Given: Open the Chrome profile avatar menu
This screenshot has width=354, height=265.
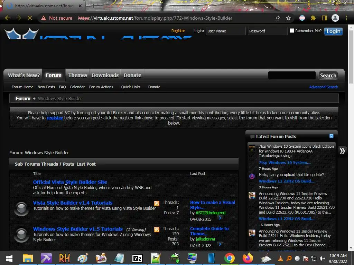Looking at the screenshot, I should click(x=335, y=18).
